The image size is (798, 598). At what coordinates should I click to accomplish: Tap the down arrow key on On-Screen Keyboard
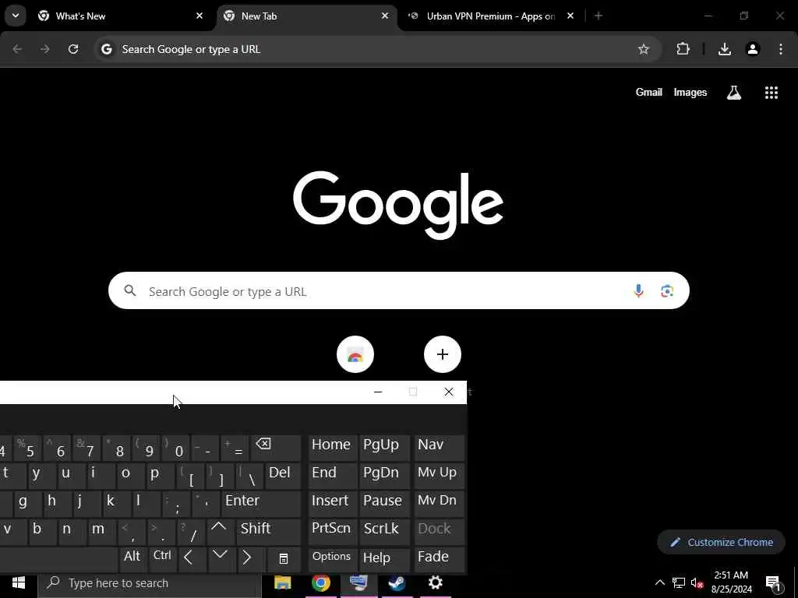tap(221, 559)
